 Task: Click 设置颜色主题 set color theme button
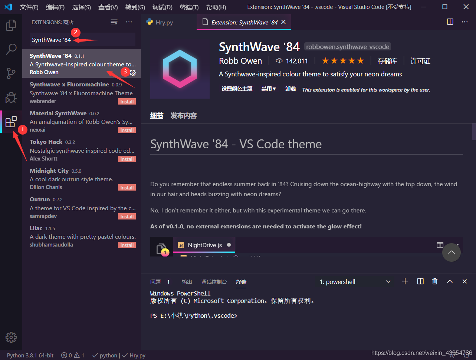[237, 89]
